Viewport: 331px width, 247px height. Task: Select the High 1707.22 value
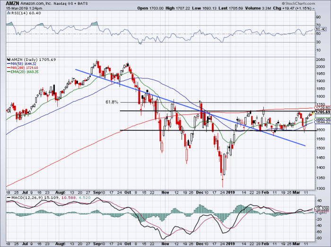178,9
